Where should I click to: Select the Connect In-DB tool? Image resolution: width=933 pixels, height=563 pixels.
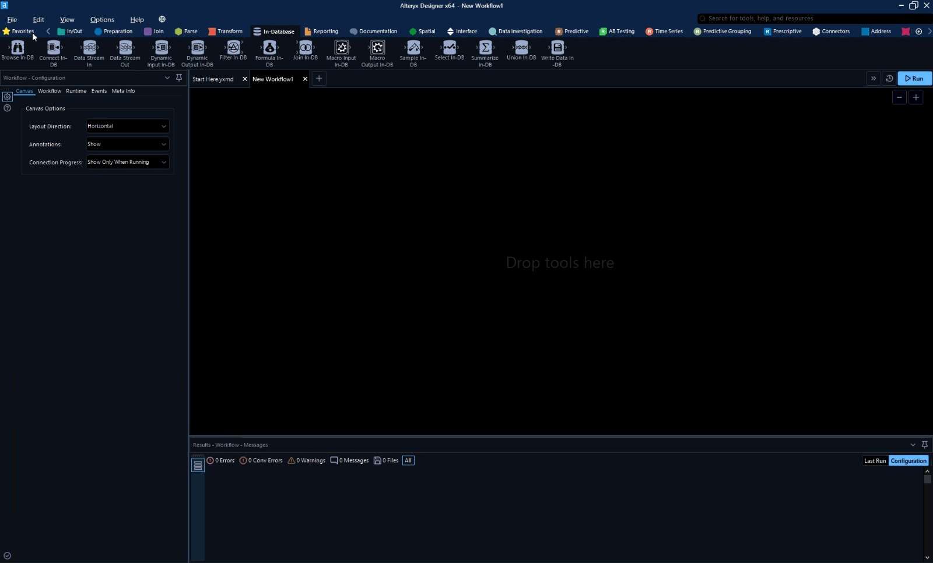(x=53, y=54)
